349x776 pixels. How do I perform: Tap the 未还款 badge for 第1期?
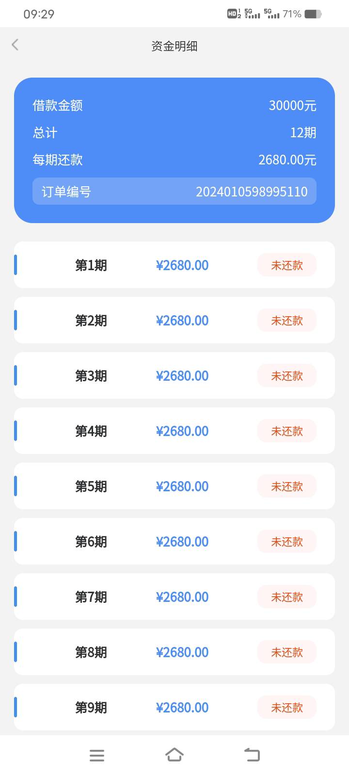(286, 265)
